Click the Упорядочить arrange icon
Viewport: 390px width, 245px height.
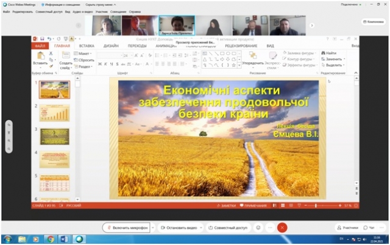[x=253, y=55]
